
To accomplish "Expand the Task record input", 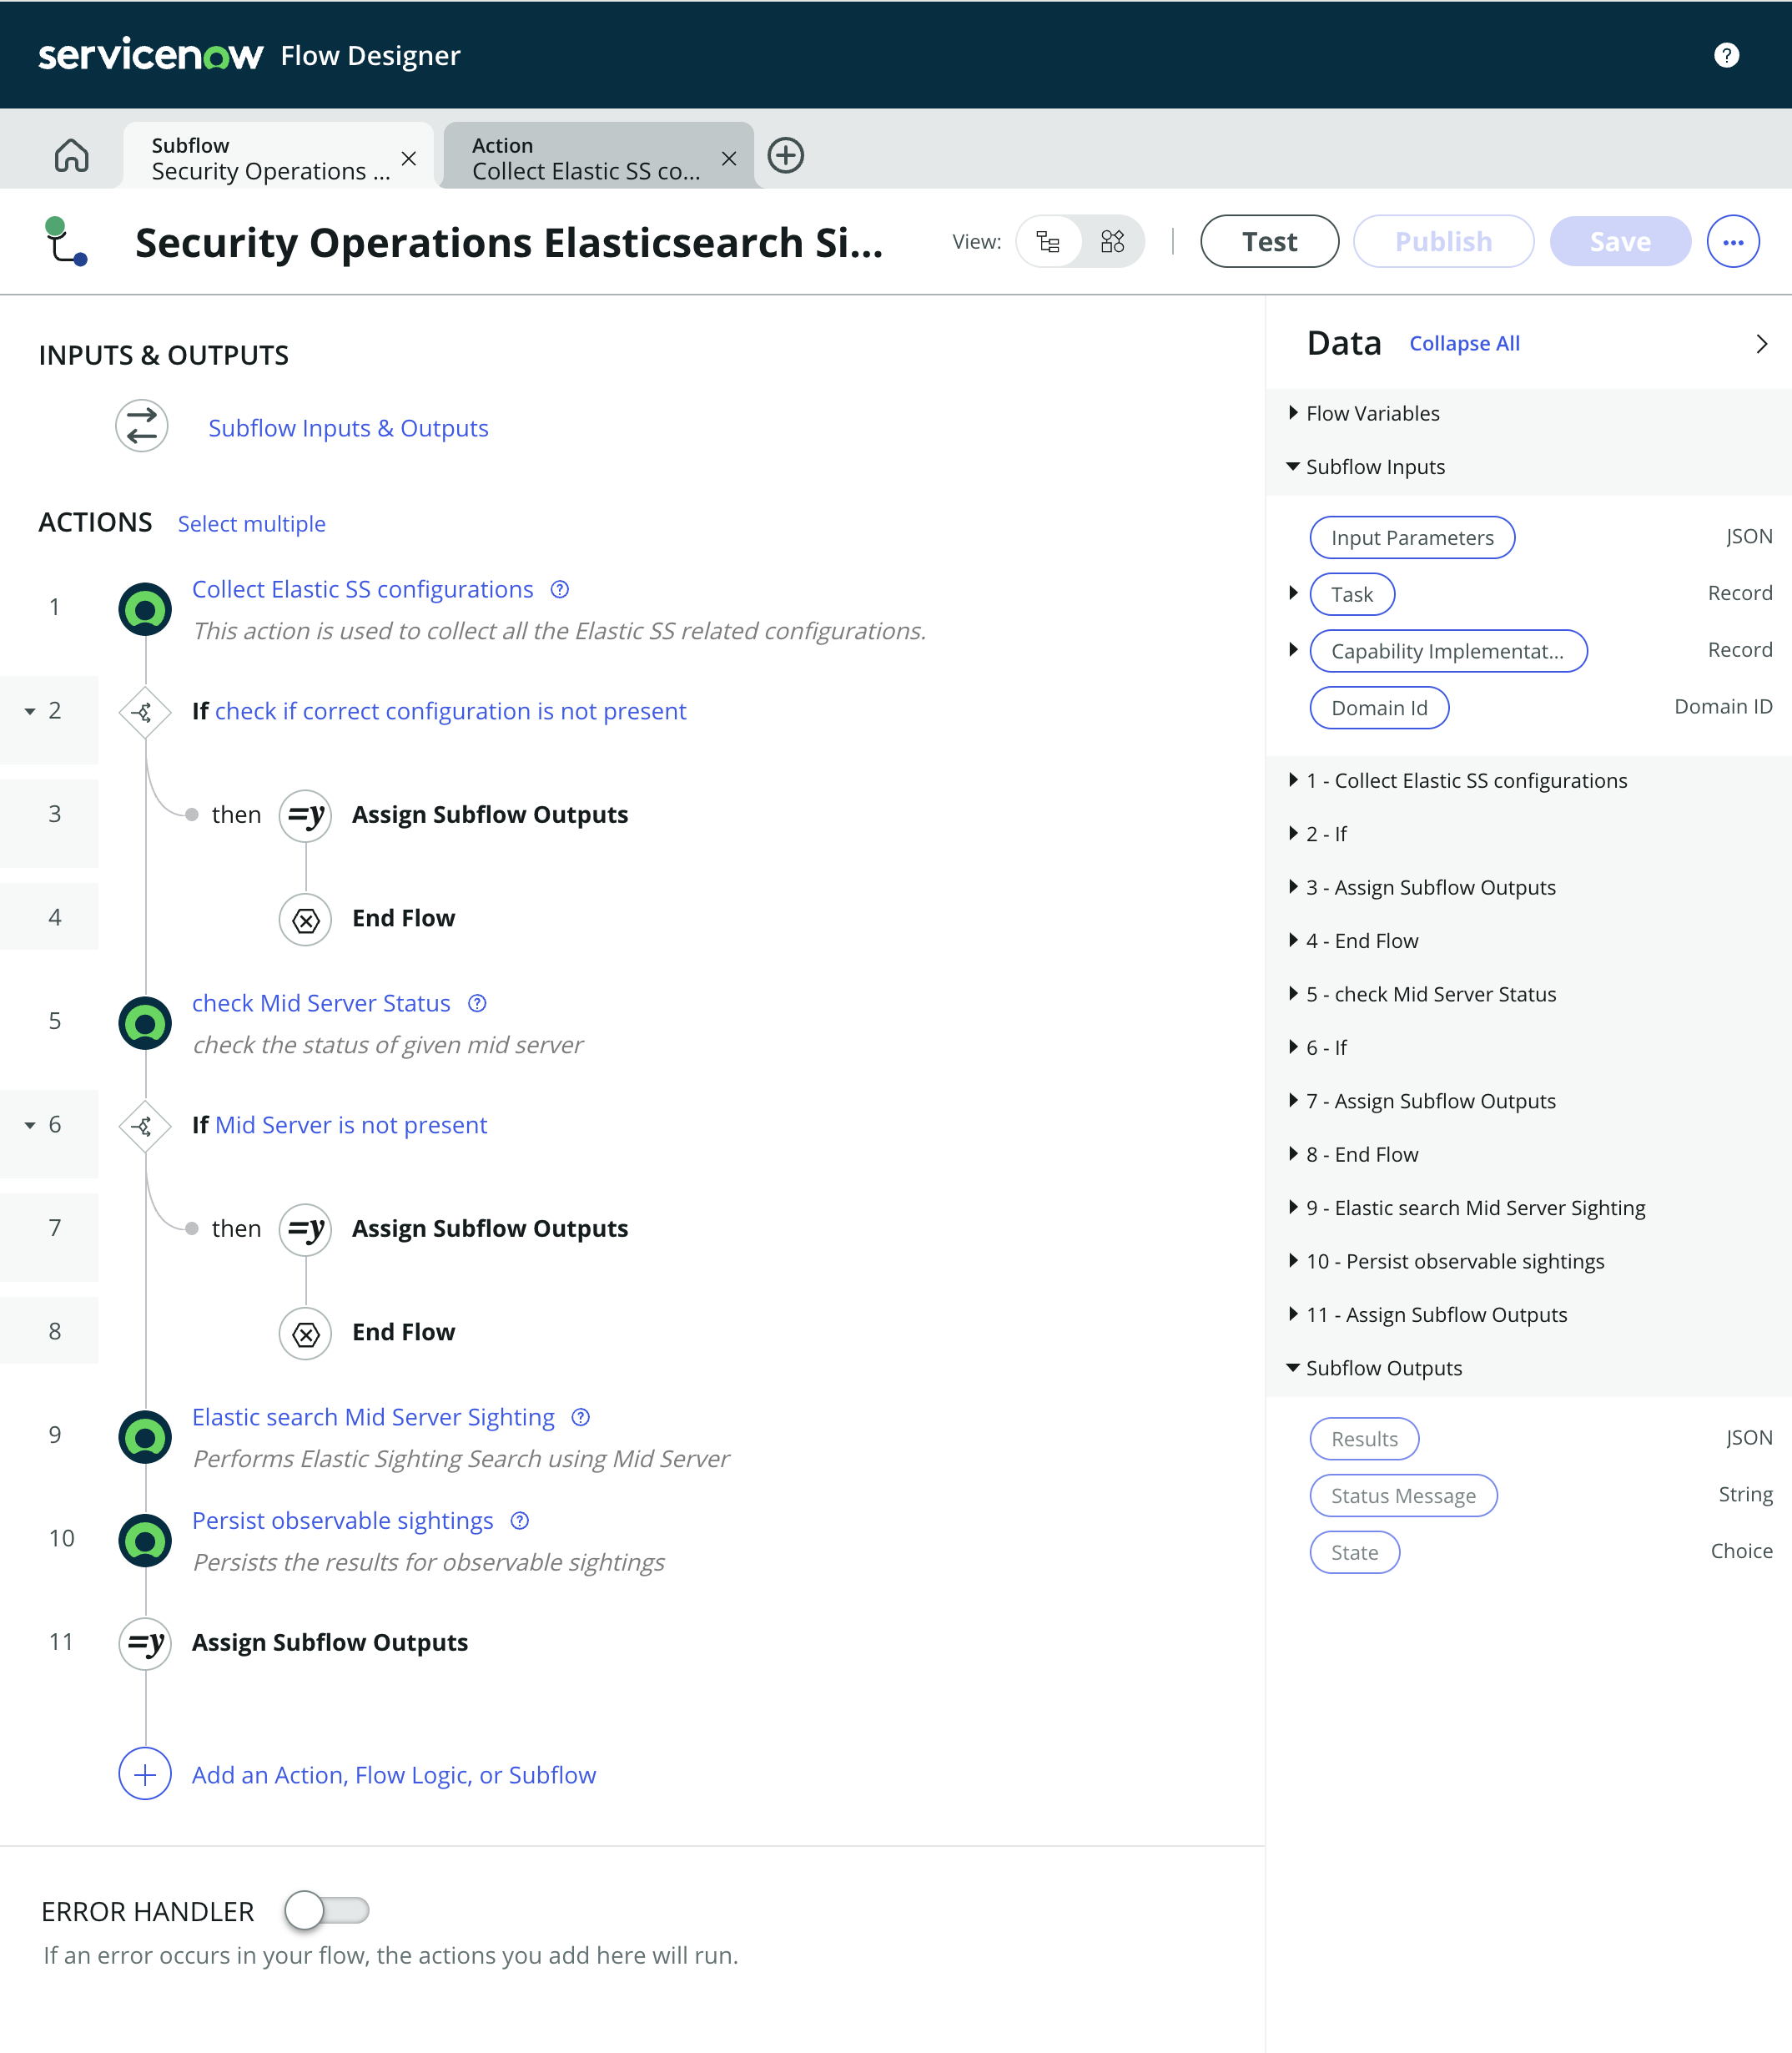I will (1293, 593).
